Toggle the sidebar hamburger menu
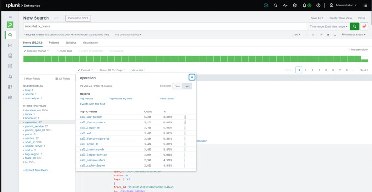 [10, 17]
